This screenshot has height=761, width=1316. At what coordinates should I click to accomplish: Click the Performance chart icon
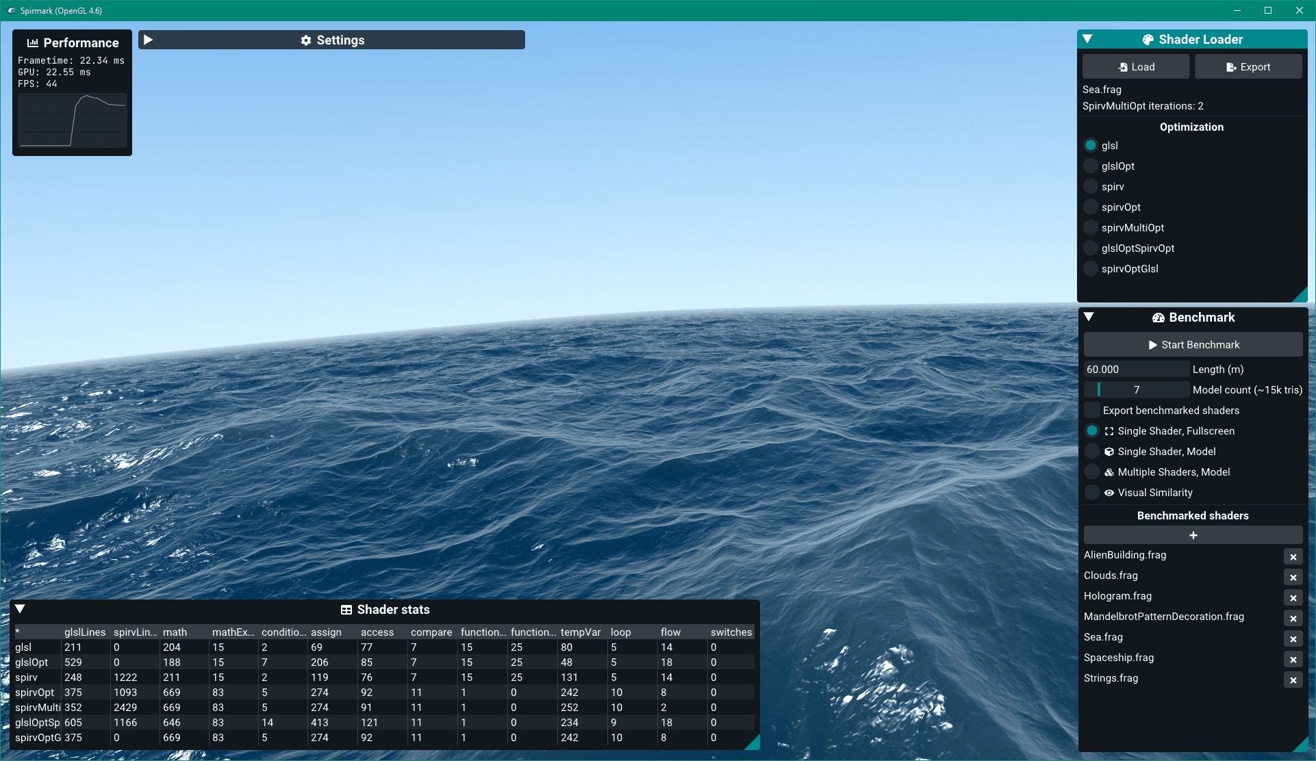[x=32, y=43]
